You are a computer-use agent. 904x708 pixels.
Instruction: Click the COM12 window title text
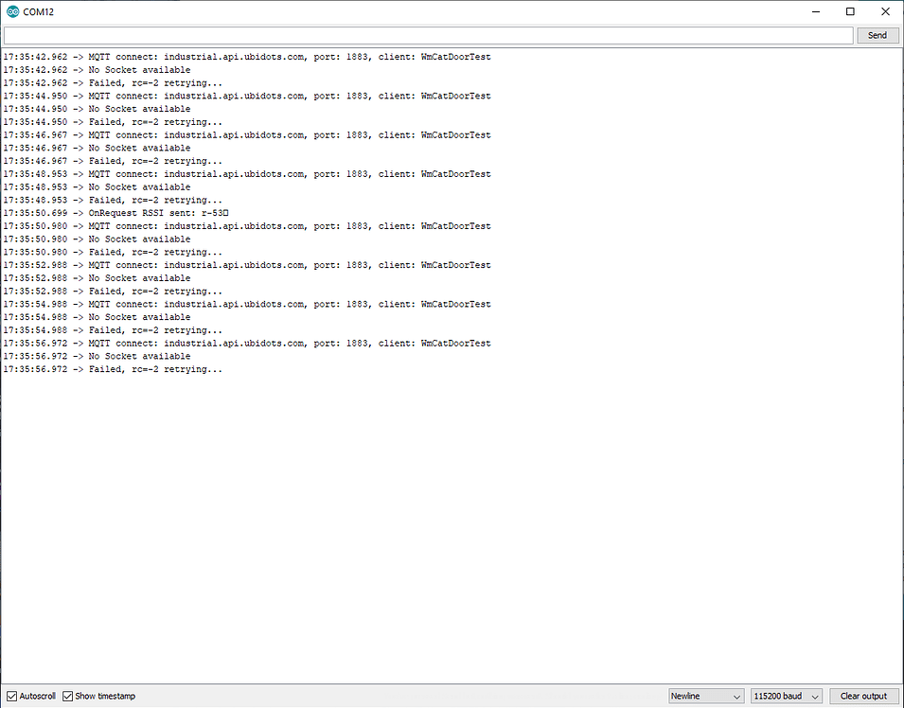(39, 11)
